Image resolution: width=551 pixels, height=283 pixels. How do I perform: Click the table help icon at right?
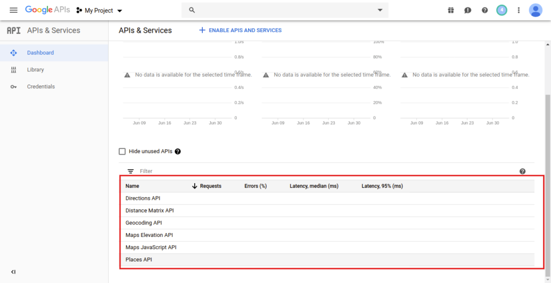[x=522, y=171]
